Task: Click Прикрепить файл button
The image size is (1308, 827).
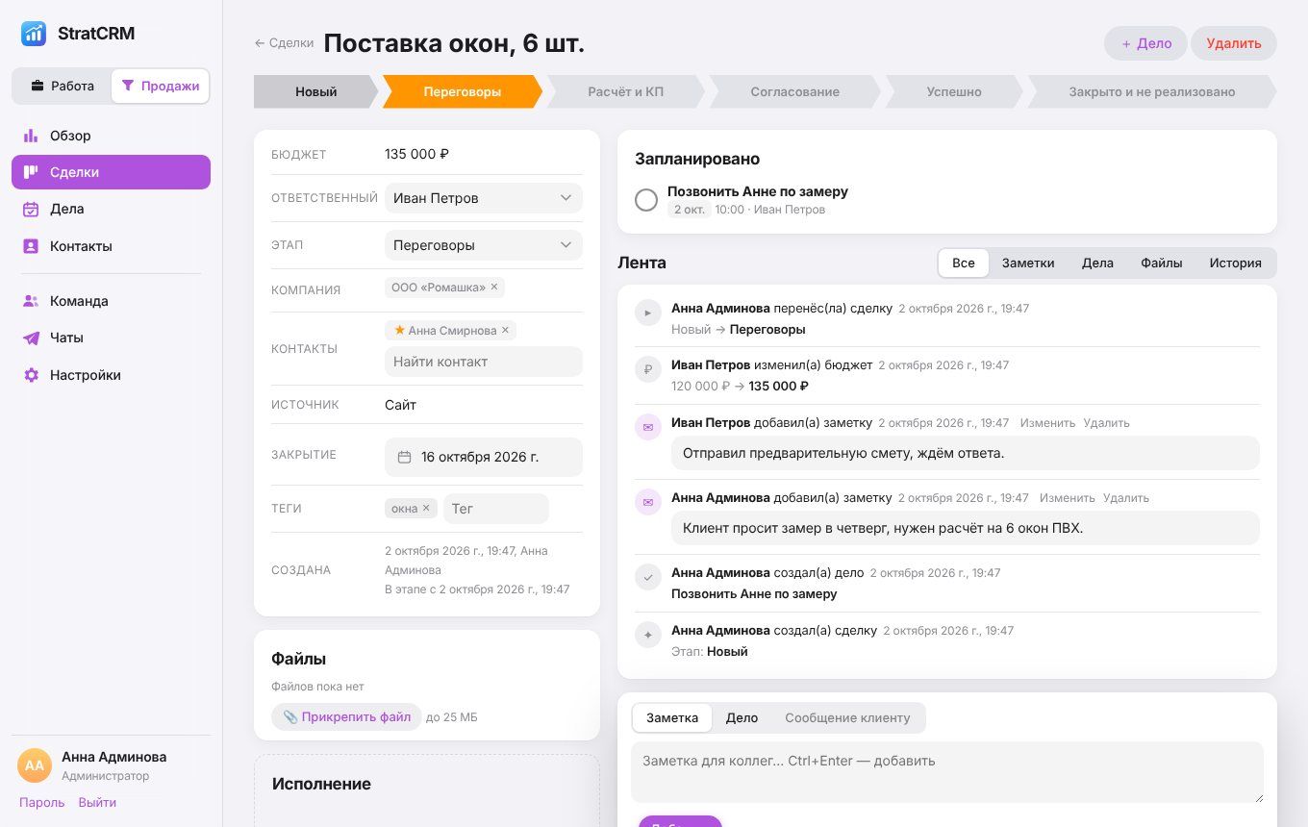Action: click(x=346, y=716)
